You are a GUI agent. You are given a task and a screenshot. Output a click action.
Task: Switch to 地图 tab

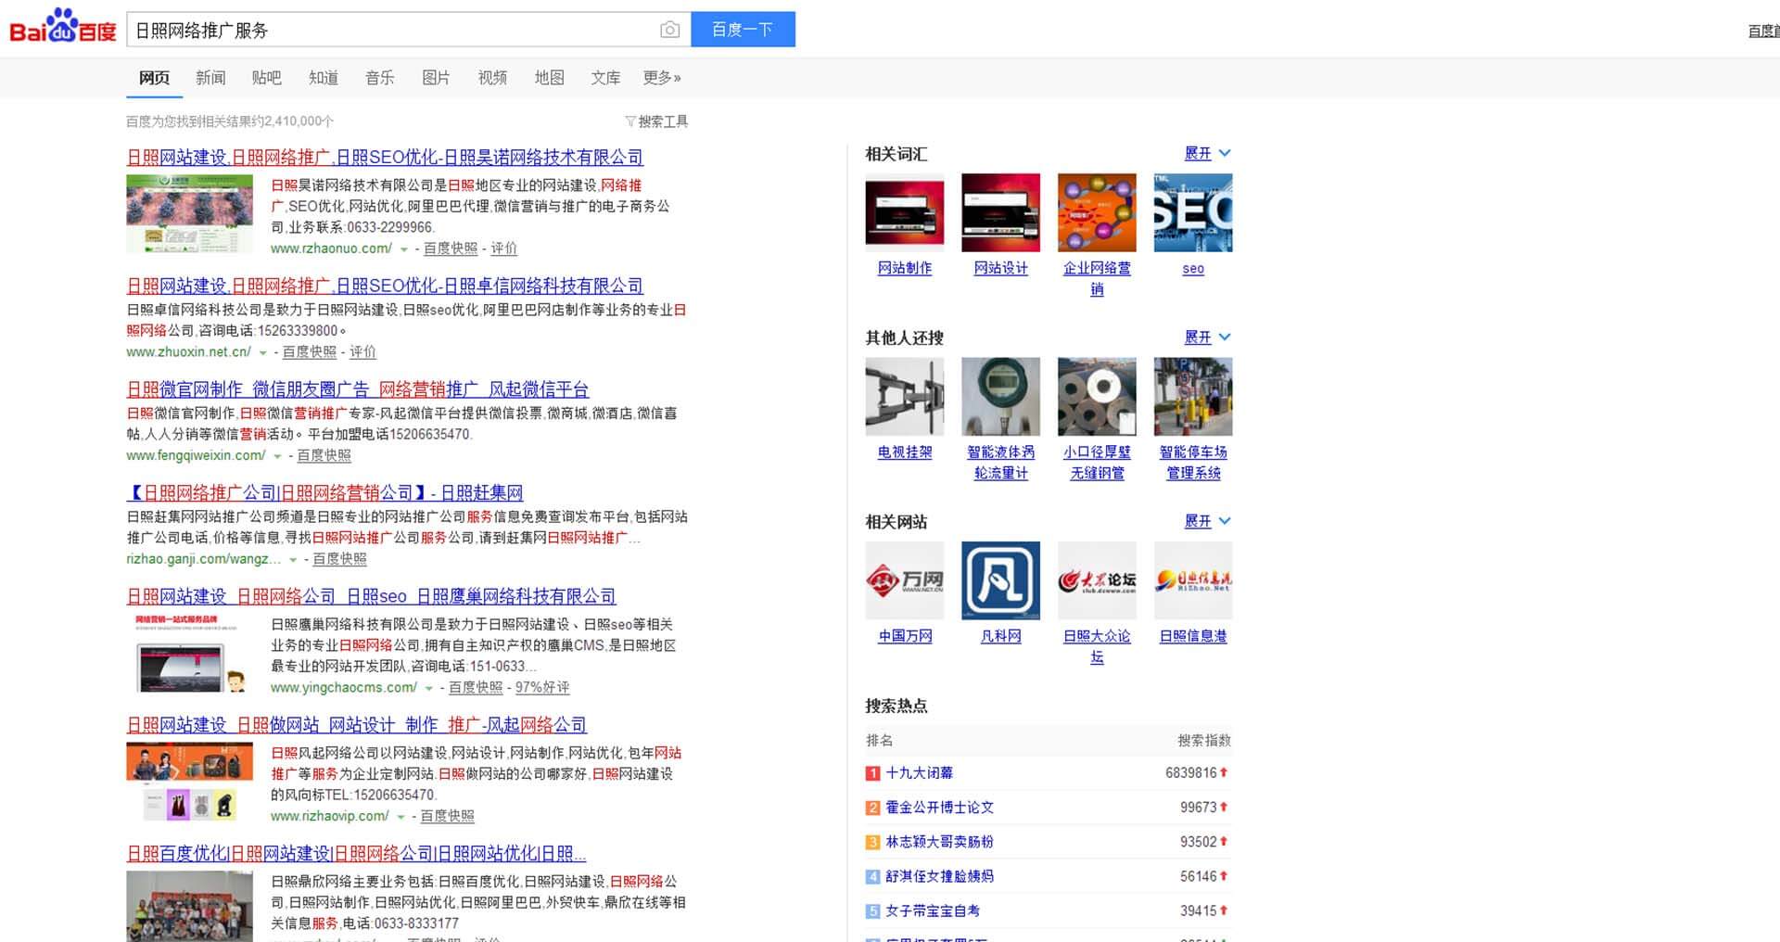pos(549,78)
